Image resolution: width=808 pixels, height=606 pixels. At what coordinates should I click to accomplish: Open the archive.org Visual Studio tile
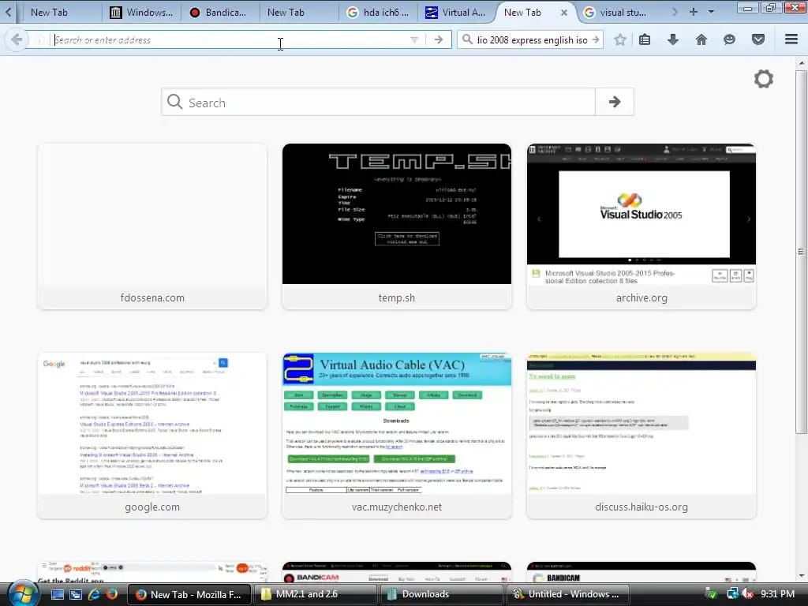(x=642, y=226)
